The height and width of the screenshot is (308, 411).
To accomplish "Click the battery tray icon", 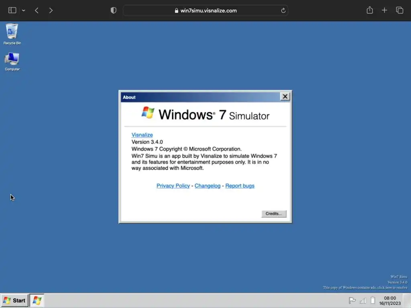I will click(x=373, y=300).
